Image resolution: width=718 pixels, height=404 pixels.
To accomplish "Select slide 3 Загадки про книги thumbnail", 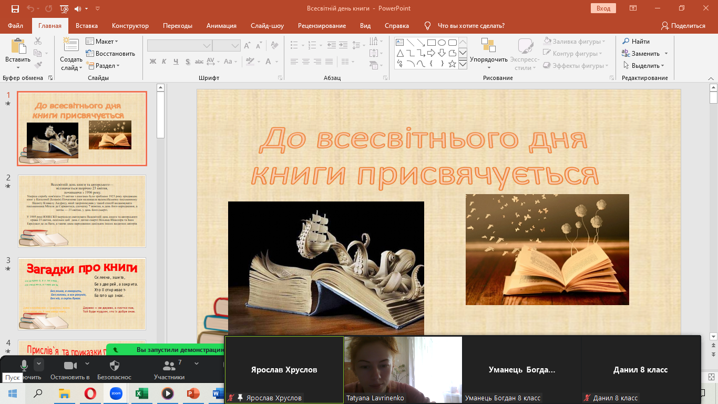I will [82, 294].
